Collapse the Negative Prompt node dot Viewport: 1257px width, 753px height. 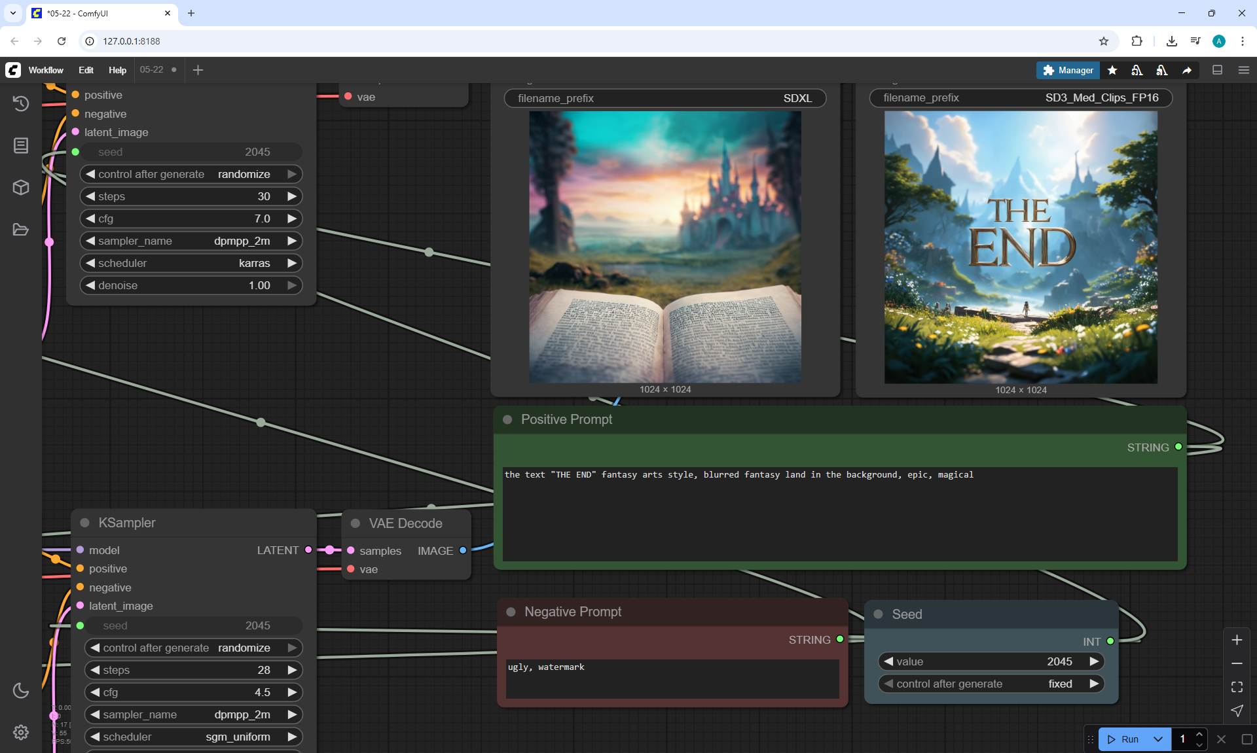point(511,612)
